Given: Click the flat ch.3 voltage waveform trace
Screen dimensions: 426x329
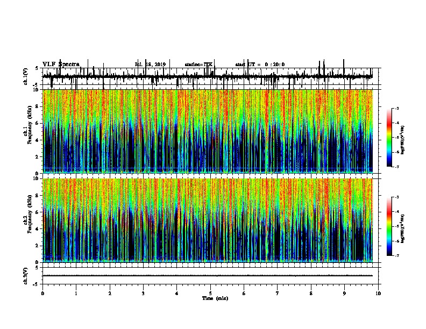Looking at the screenshot, I should point(208,276).
